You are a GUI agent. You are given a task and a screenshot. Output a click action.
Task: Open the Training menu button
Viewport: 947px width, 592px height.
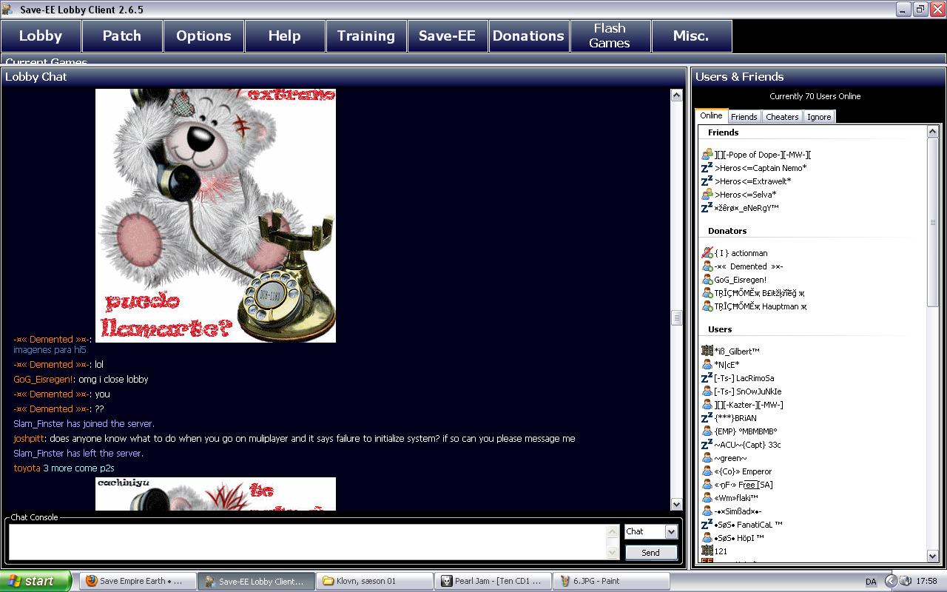point(365,36)
